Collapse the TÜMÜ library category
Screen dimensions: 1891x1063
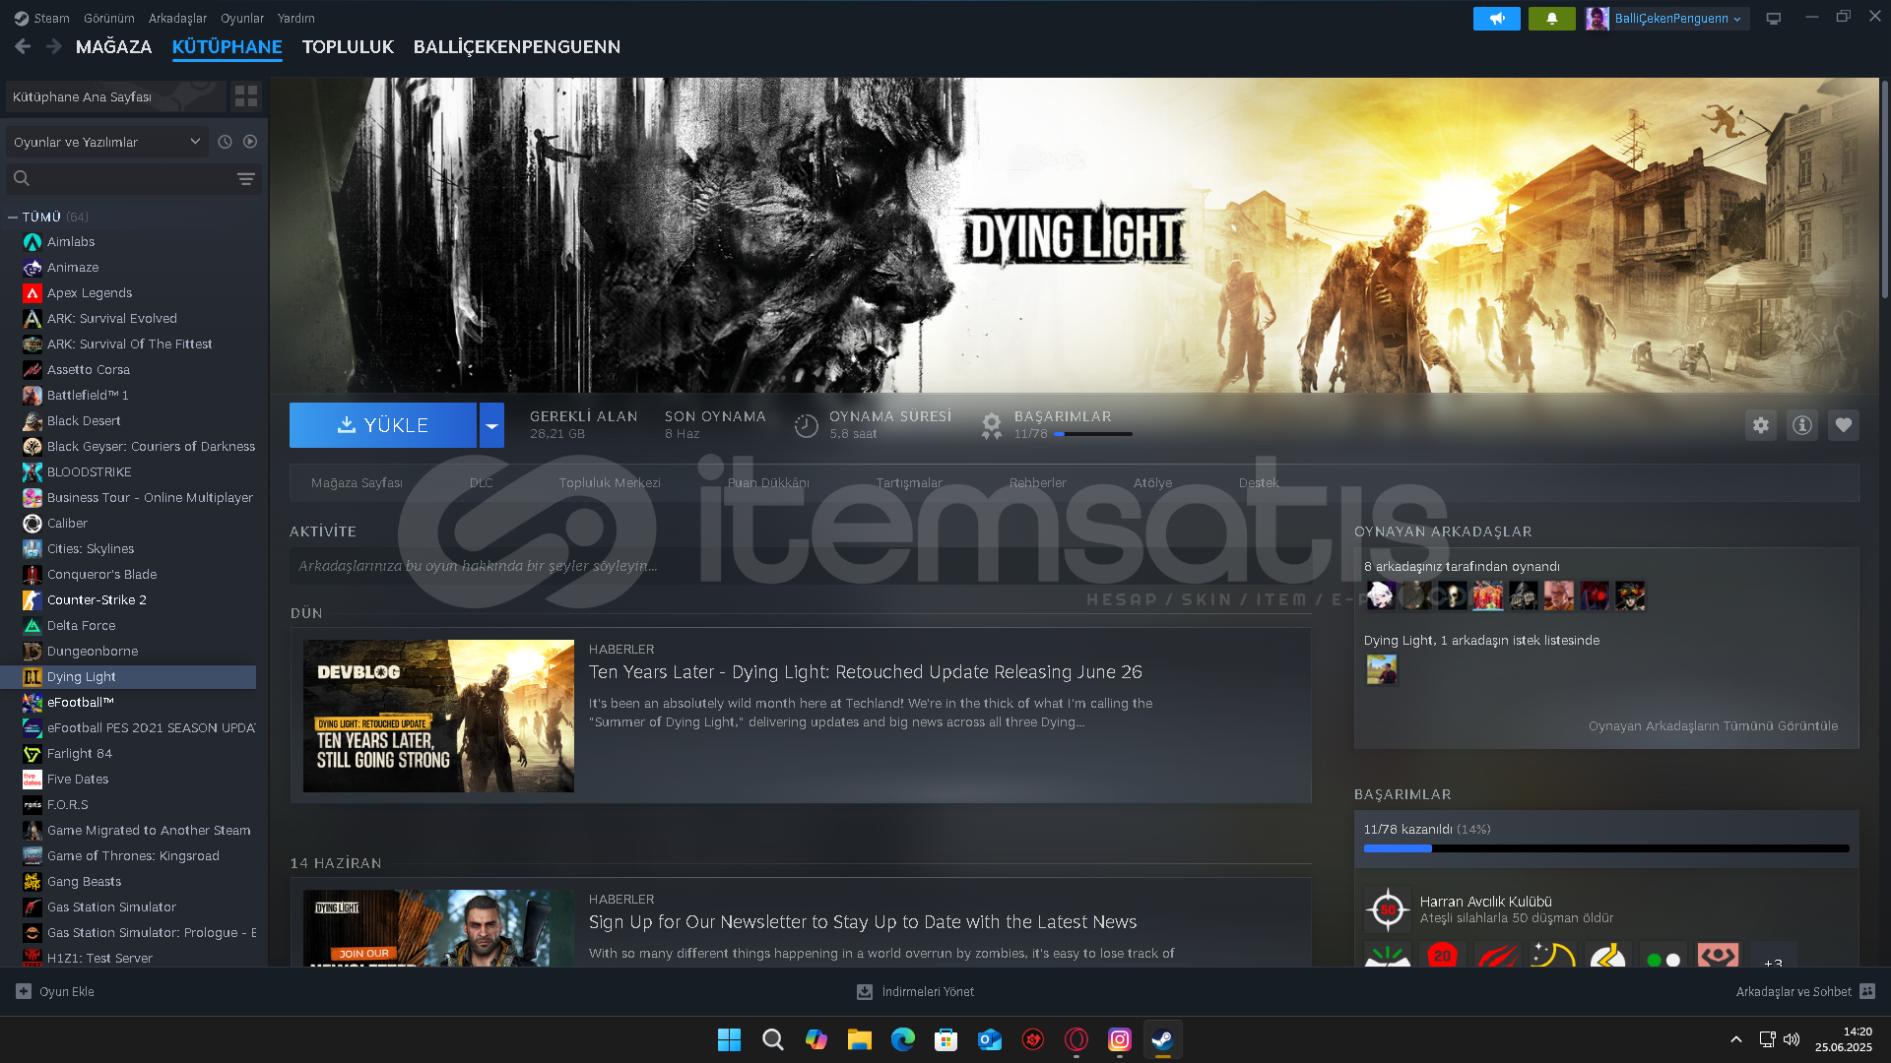13,217
